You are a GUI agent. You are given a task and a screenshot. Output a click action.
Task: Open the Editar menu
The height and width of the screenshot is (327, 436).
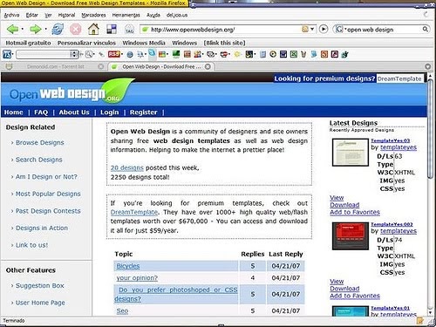tap(31, 15)
